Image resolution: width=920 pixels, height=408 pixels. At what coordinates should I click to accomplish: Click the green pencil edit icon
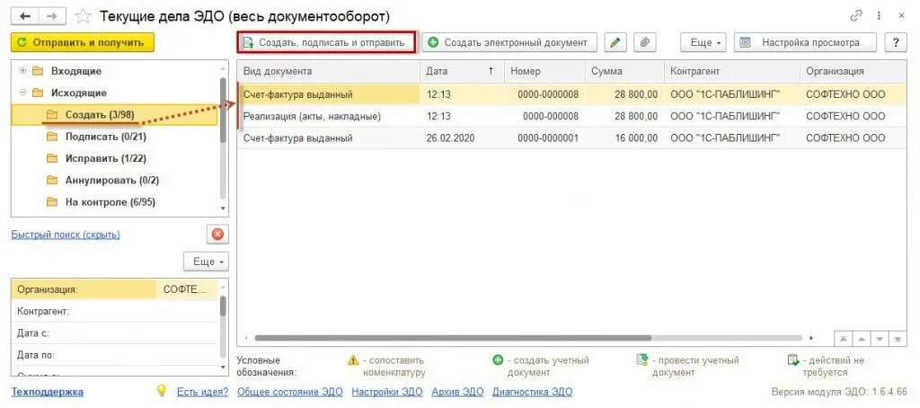[615, 42]
